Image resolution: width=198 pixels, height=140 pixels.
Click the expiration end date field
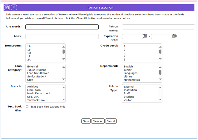point(162,36)
